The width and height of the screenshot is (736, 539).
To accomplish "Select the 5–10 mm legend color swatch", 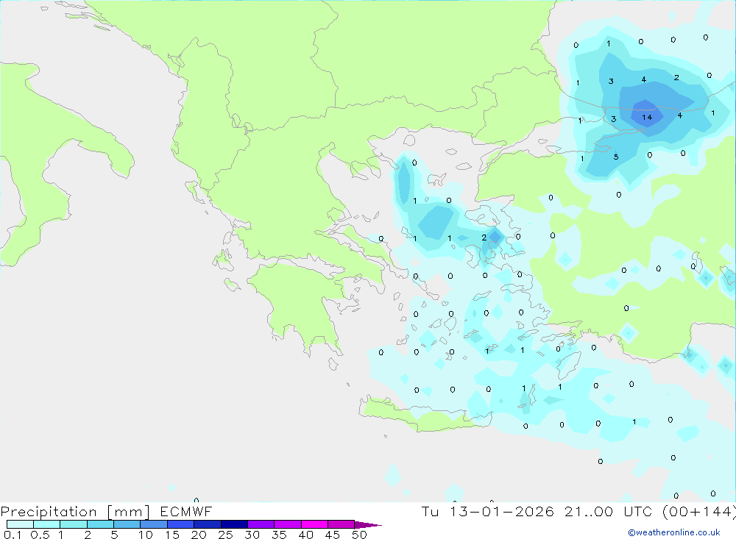I will (127, 524).
